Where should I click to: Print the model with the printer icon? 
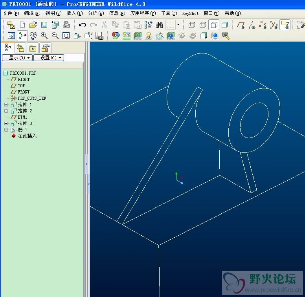[66, 25]
